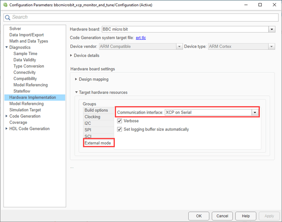Click the Diagnostics tree item label
The width and height of the screenshot is (282, 222).
(x=20, y=47)
